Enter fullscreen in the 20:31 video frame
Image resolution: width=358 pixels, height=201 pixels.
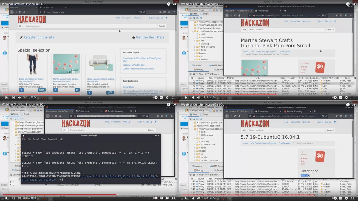(x=174, y=97)
